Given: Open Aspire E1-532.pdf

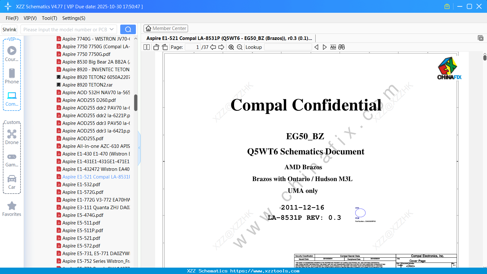Looking at the screenshot, I should pos(79,185).
